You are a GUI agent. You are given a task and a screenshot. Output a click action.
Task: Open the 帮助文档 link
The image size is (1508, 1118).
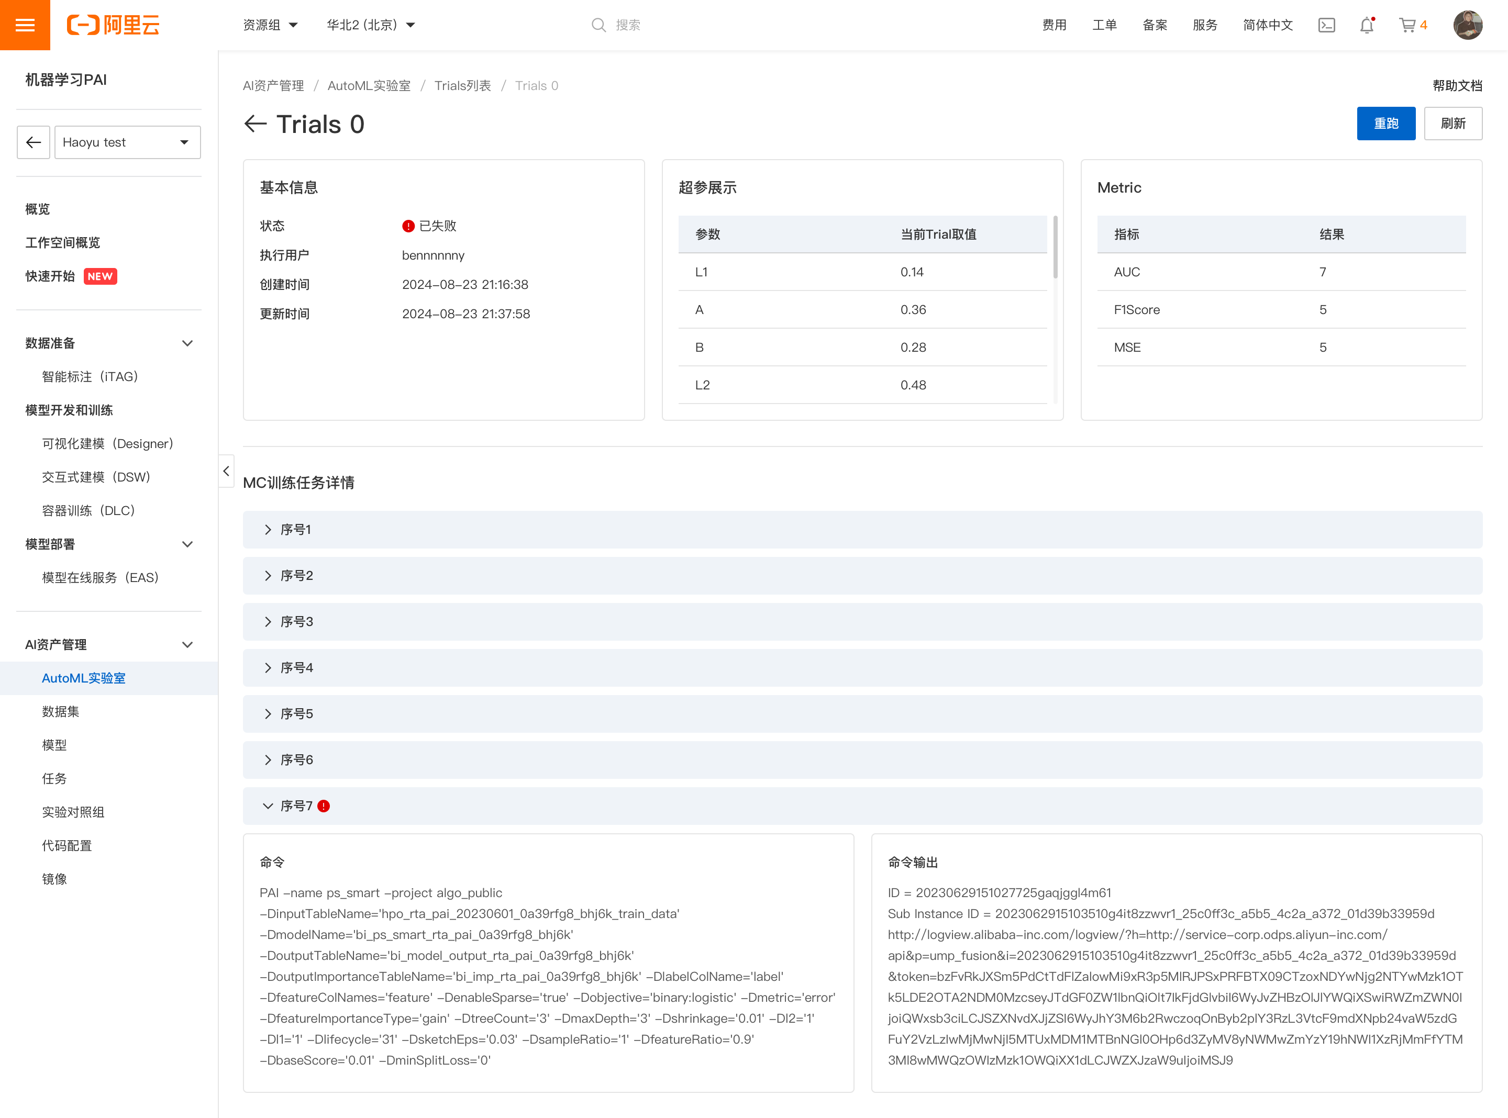[x=1457, y=86]
